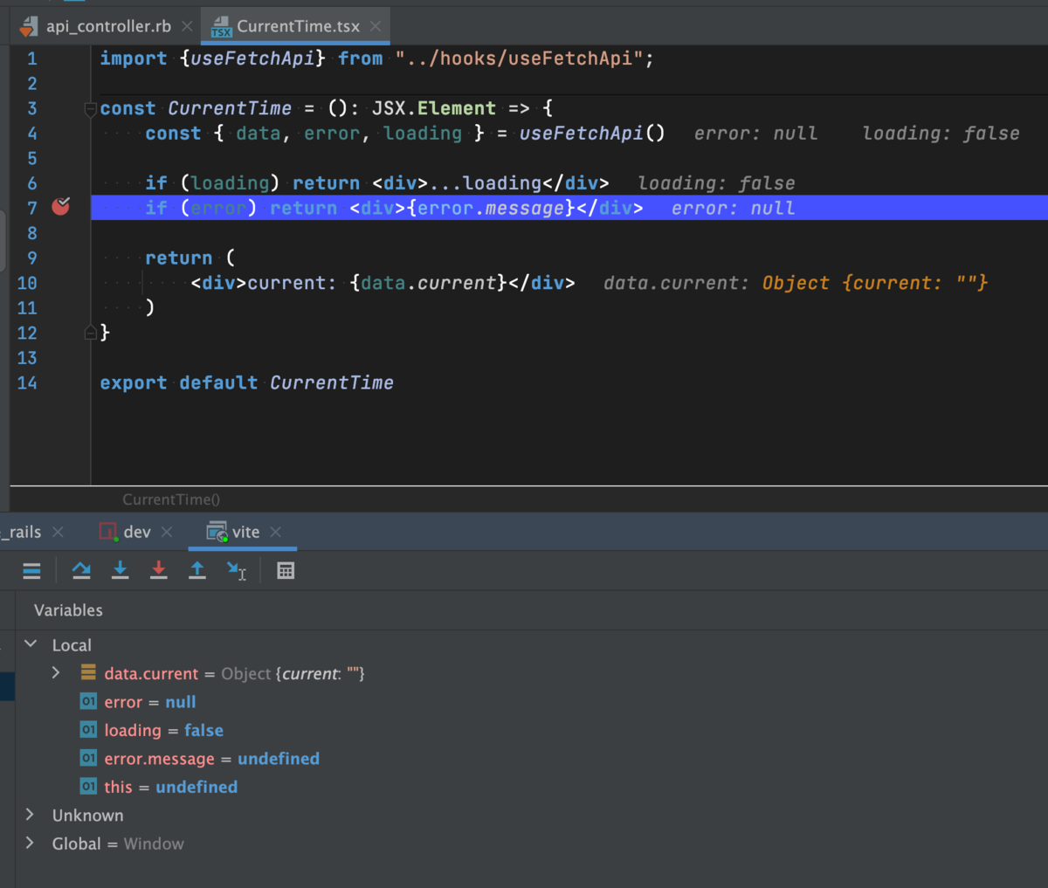The image size is (1048, 888).
Task: Toggle the breakpoint on line 7
Action: [60, 207]
